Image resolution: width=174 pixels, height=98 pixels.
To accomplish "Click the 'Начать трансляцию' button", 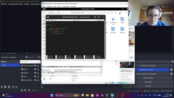I will pos(148,66).
